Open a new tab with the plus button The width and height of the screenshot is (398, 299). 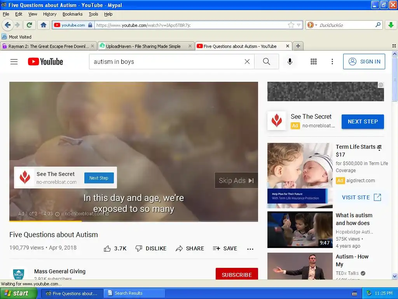click(x=298, y=46)
